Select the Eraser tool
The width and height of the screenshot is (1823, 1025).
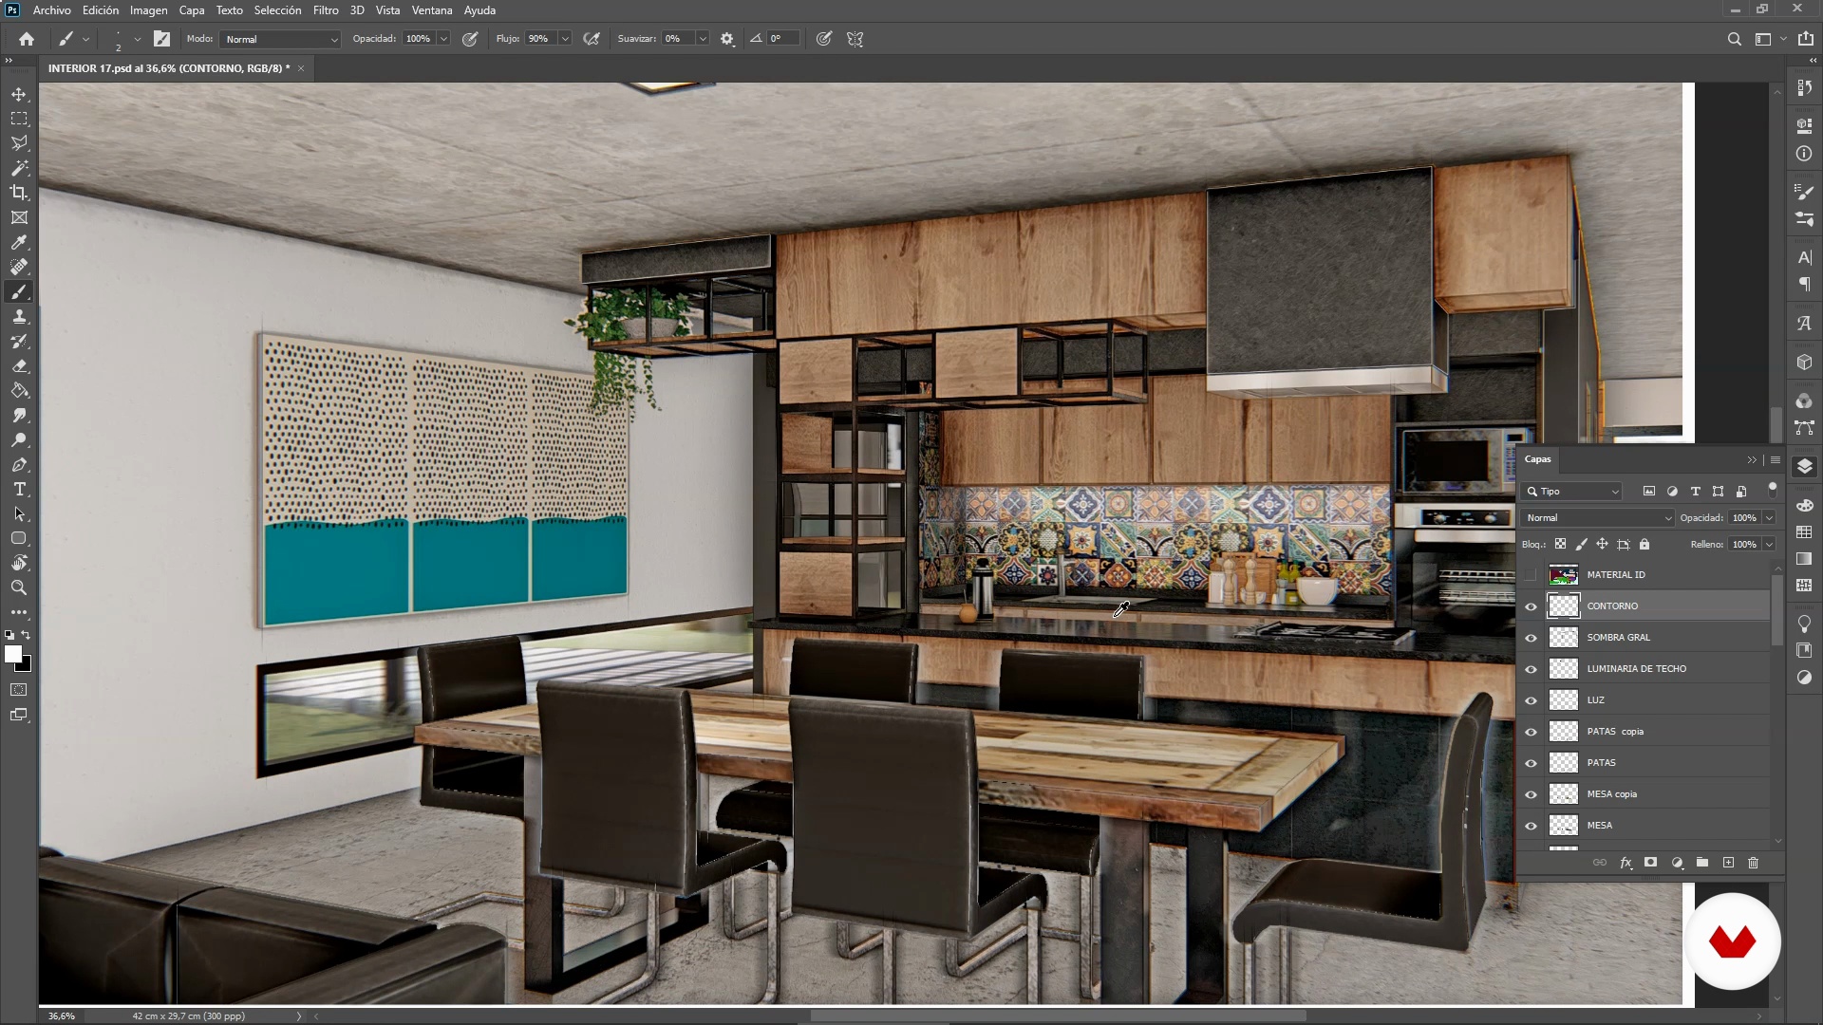[x=19, y=365]
